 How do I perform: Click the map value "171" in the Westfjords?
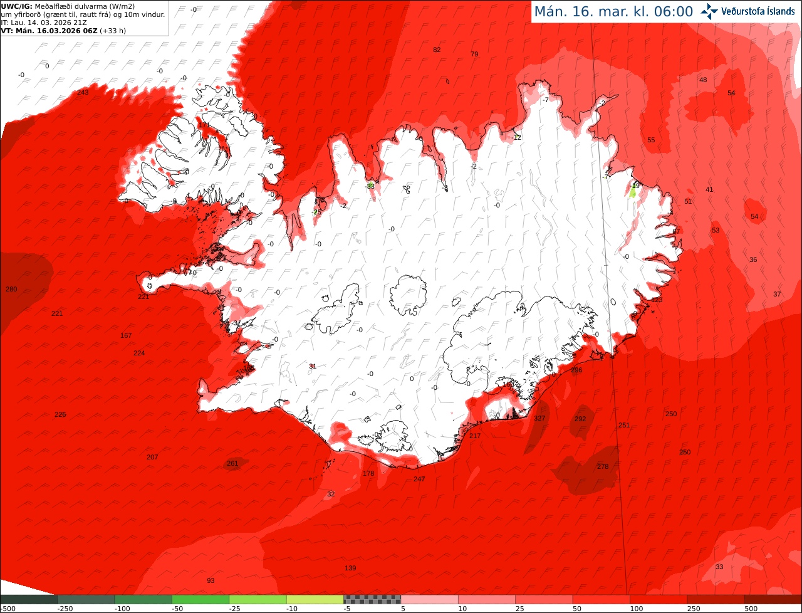pos(204,125)
